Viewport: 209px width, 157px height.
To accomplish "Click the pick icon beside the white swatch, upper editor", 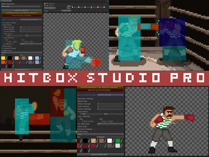I will coord(34,58).
